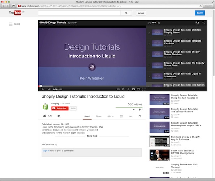Open the player settings gear icon
The image size is (215, 181).
point(123,89)
